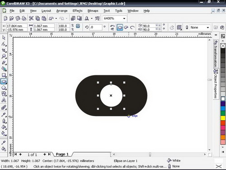This screenshot has width=226, height=170.
Task: Toggle the Pie shape mode button
Action: click(x=126, y=27)
